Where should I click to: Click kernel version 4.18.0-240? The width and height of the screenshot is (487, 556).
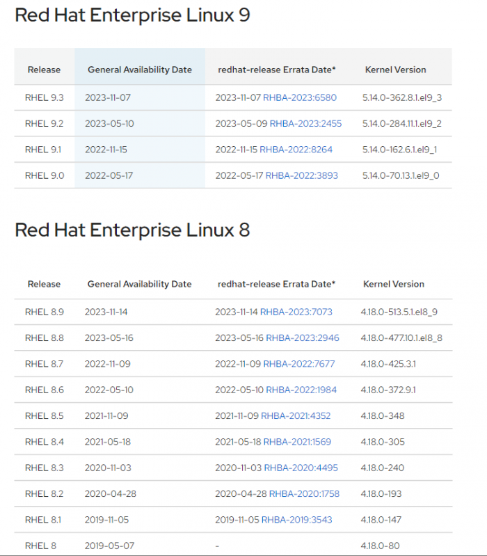[x=383, y=468]
